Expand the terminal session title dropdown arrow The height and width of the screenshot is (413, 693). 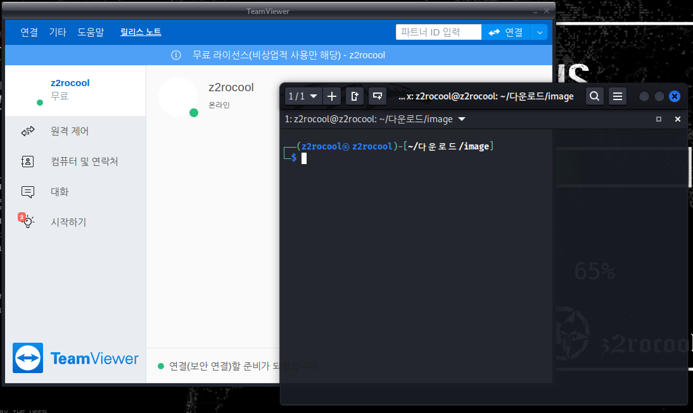tap(462, 119)
